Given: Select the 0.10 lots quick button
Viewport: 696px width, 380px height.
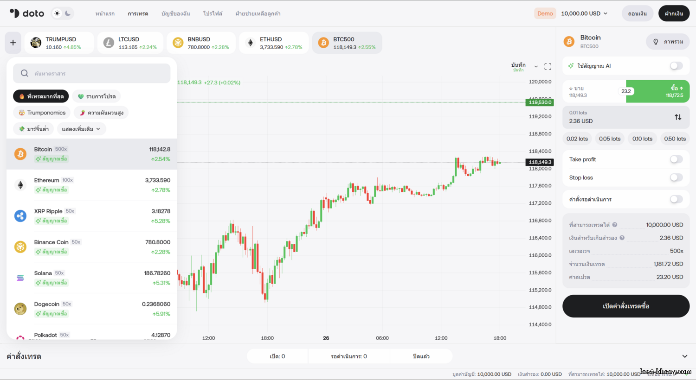Looking at the screenshot, I should [x=642, y=139].
